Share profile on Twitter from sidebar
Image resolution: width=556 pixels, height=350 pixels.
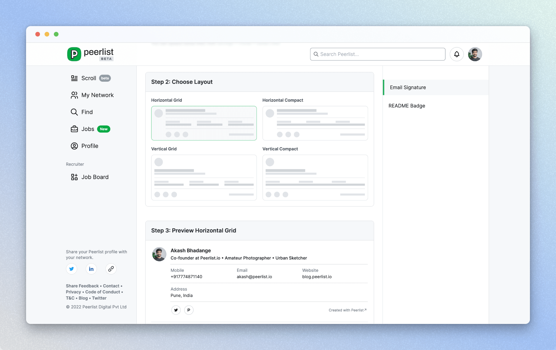[72, 269]
